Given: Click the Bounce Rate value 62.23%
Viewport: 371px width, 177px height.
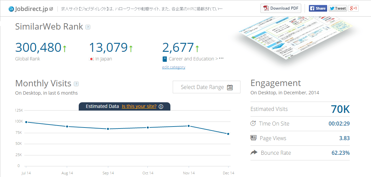Looking at the screenshot, I should pos(341,153).
